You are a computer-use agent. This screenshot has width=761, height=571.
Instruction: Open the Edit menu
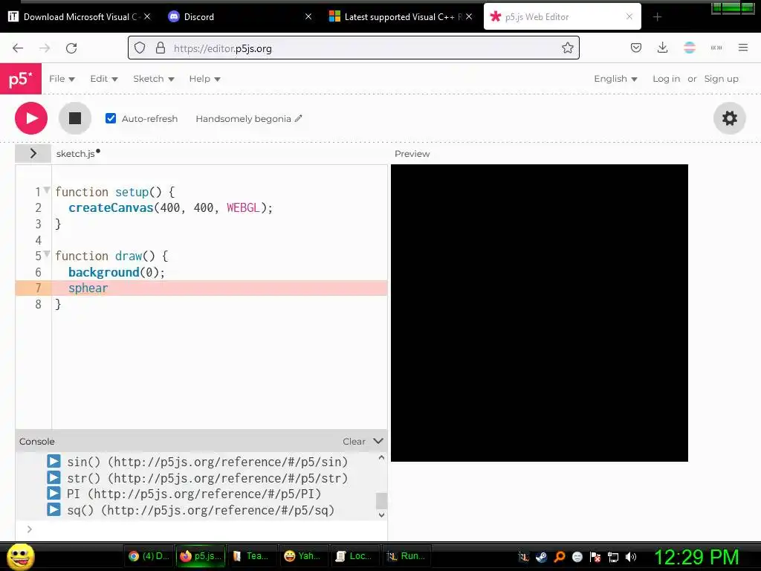coord(104,79)
